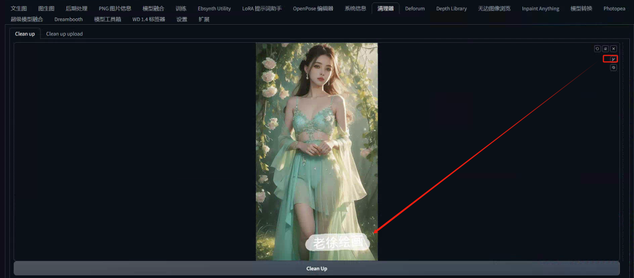Image resolution: width=634 pixels, height=278 pixels.
Task: Open the 系统信息 tab
Action: [355, 8]
